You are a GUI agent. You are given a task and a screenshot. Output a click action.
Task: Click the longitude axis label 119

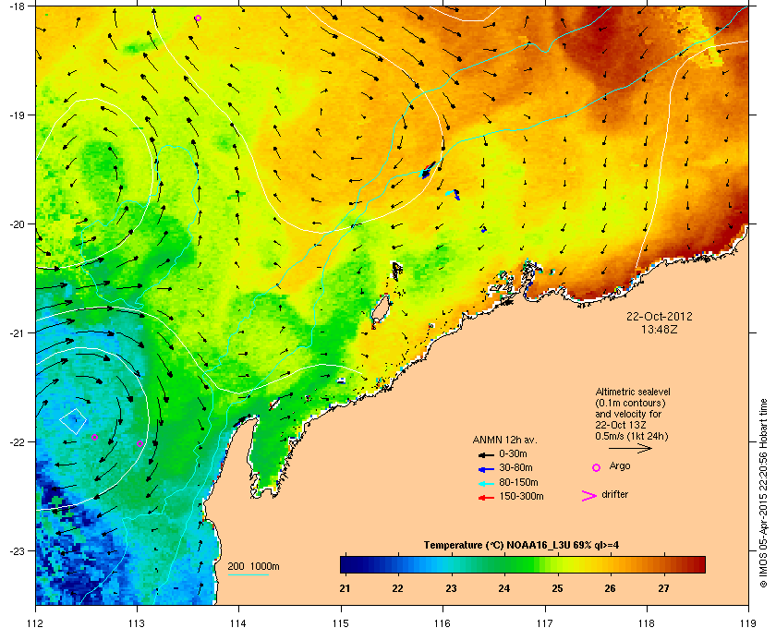click(748, 622)
